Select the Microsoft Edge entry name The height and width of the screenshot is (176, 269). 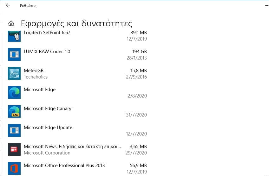click(x=40, y=90)
